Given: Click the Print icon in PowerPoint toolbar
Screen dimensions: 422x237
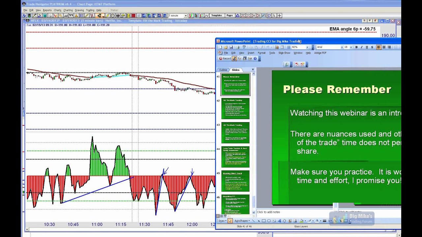Looking at the screenshot, I should point(238,47).
